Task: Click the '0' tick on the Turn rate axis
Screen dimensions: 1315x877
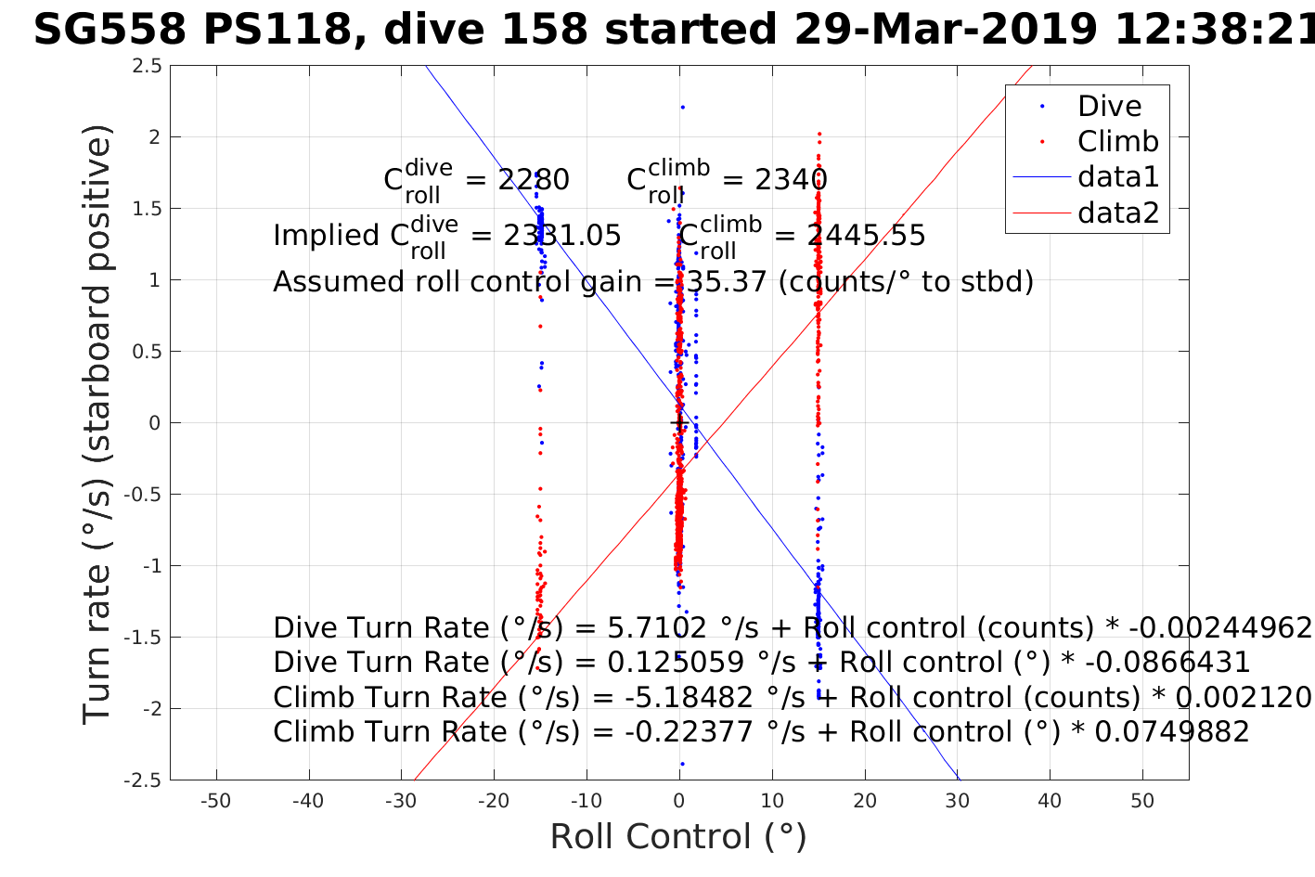Action: [156, 423]
